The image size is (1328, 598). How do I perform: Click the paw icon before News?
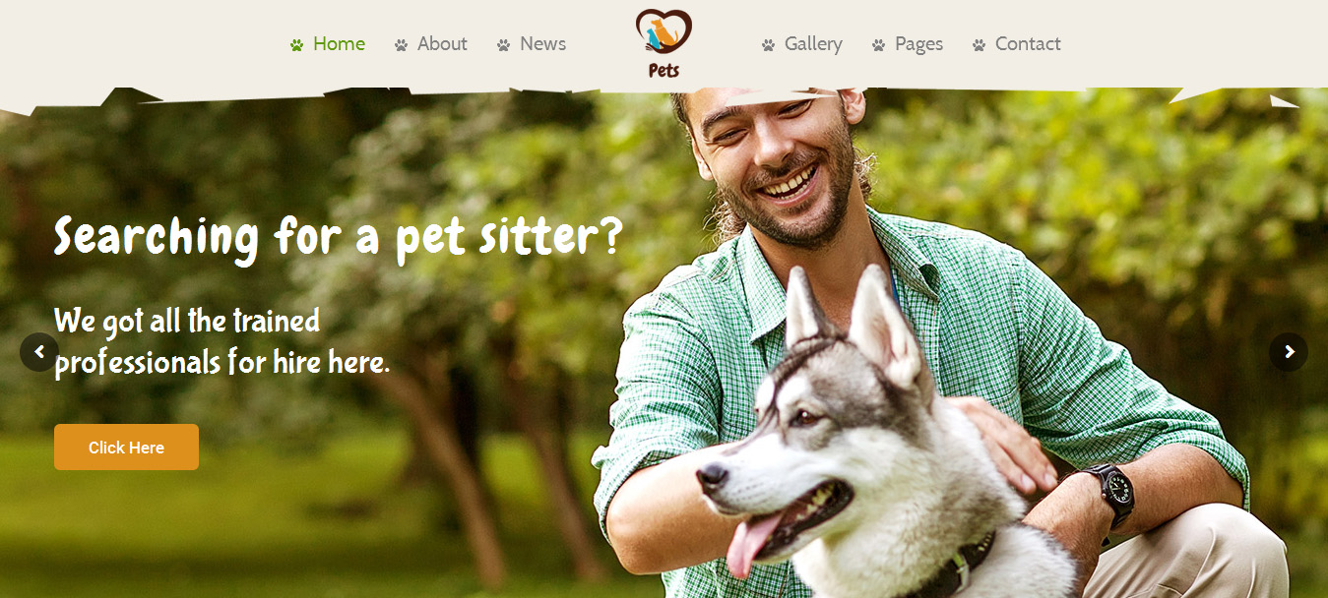[x=503, y=45]
